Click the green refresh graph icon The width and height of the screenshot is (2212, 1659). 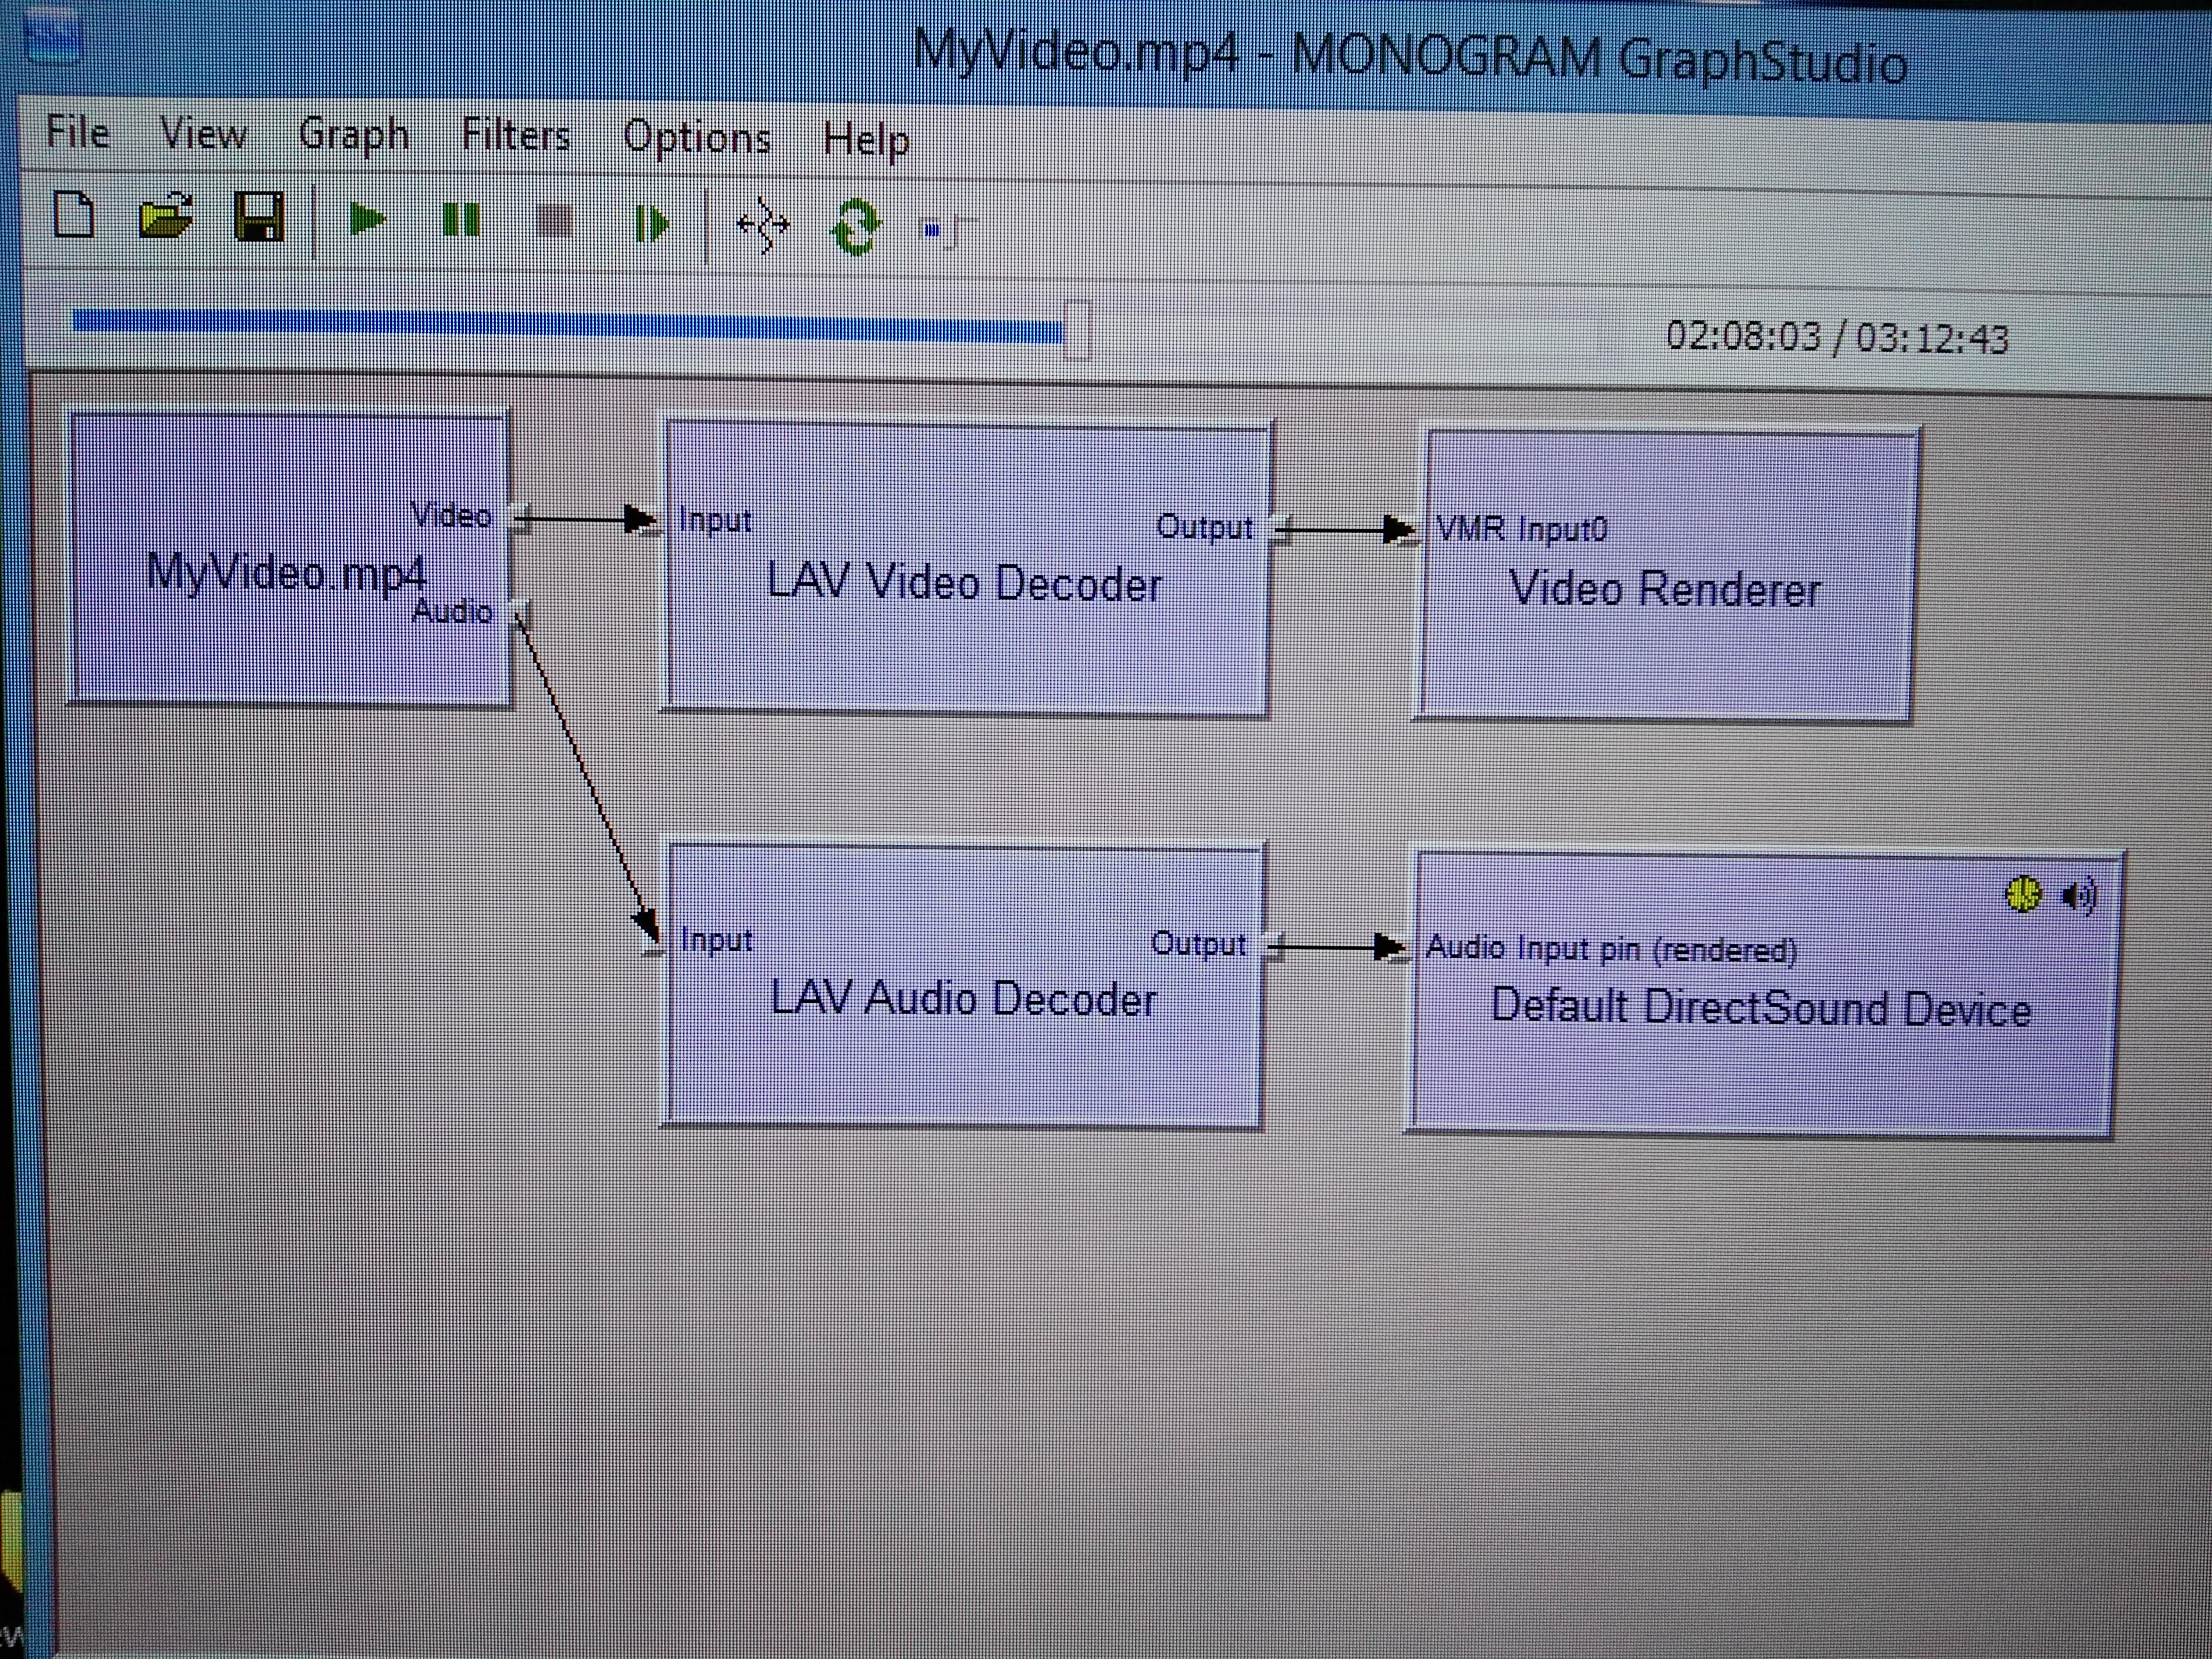[856, 227]
